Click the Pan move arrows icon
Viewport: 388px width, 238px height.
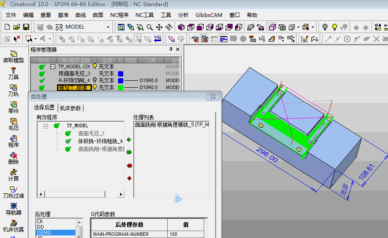tap(159, 27)
